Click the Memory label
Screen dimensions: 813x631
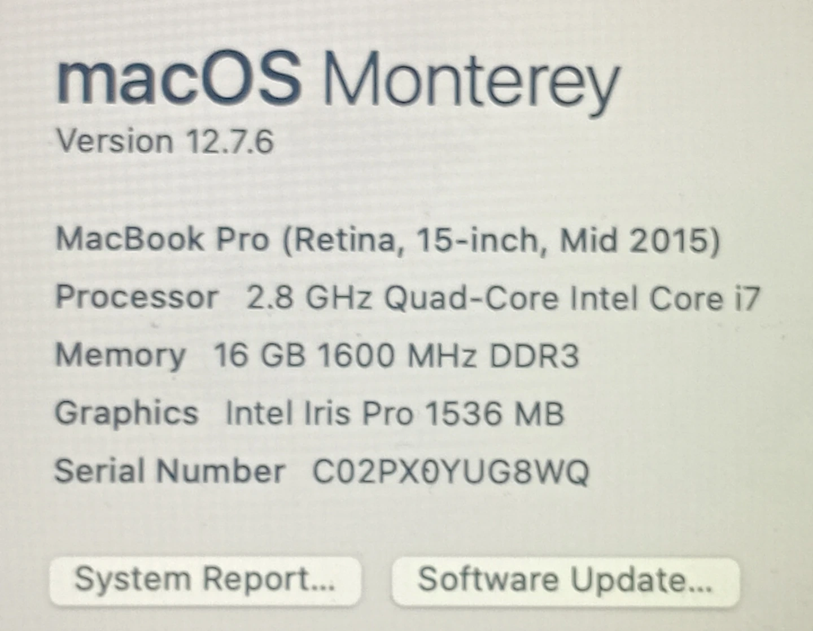tap(120, 355)
